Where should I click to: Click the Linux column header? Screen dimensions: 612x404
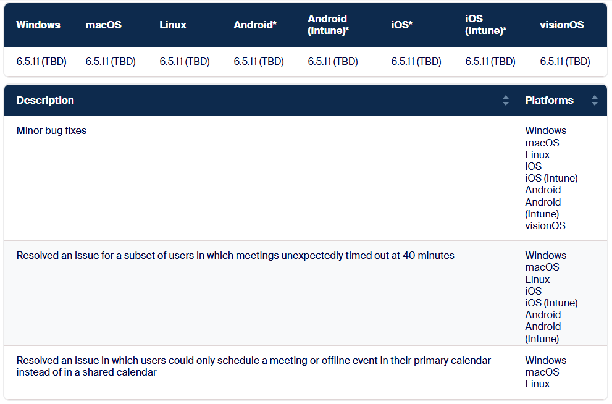173,25
